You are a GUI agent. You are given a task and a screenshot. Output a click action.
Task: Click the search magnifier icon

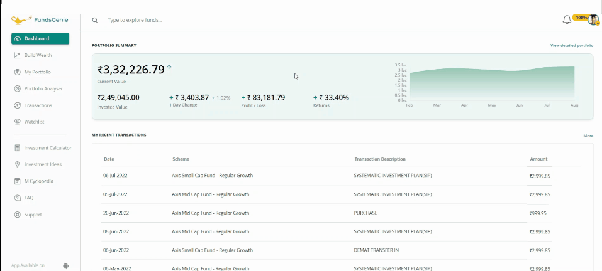pos(95,20)
